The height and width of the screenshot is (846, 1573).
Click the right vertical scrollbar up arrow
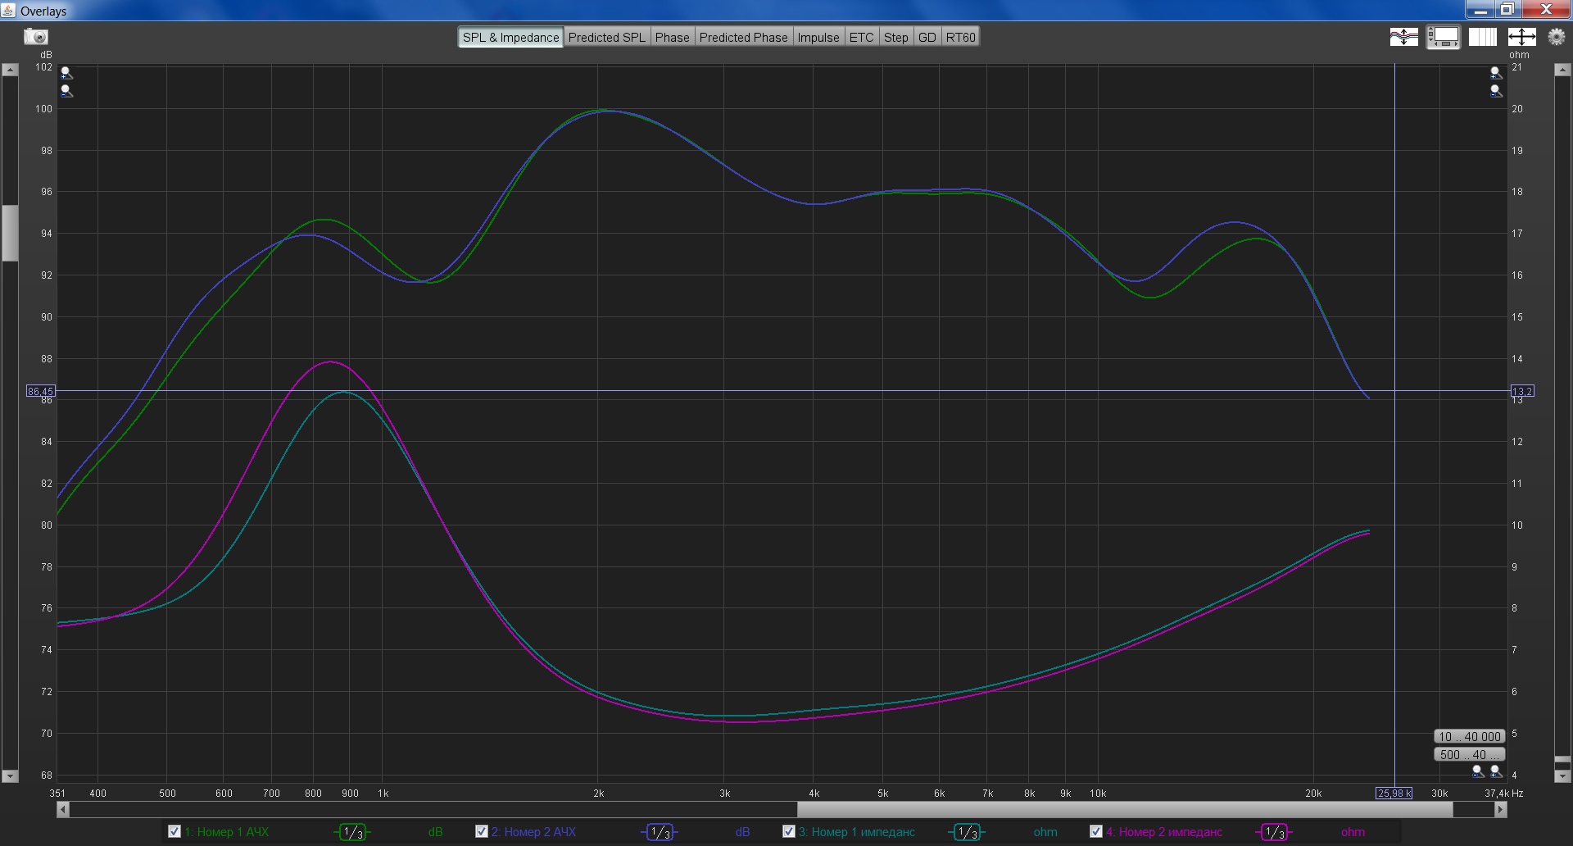1562,70
